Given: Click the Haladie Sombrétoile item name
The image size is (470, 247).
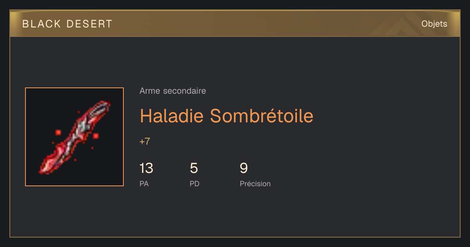Looking at the screenshot, I should coord(226,116).
